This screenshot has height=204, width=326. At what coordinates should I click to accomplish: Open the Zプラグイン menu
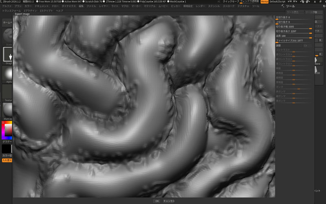[x=30, y=11]
